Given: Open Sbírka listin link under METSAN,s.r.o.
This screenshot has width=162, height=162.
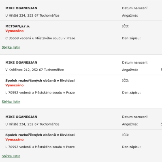Looking at the screenshot, I should pyautogui.click(x=11, y=47).
